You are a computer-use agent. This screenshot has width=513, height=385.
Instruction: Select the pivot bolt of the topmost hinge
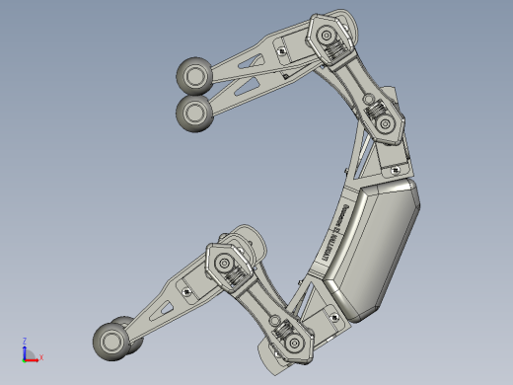pos(327,36)
